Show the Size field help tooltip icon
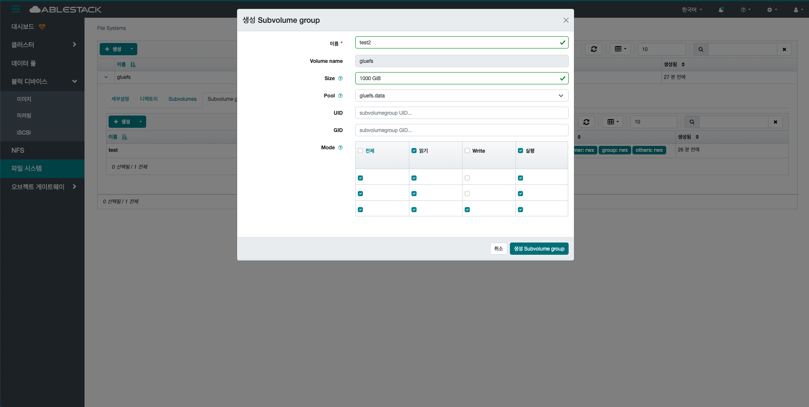 [340, 78]
